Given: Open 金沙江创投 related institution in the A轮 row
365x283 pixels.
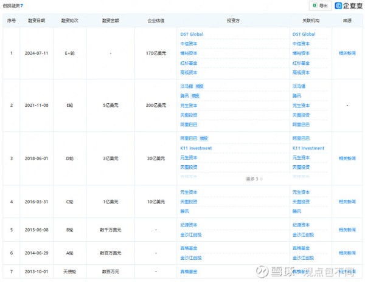Looking at the screenshot, I should coord(303,258).
